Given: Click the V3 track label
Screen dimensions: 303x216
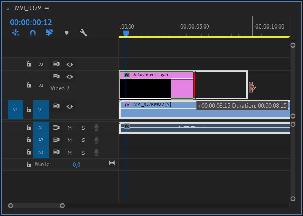Looking at the screenshot, I should click(x=41, y=64).
